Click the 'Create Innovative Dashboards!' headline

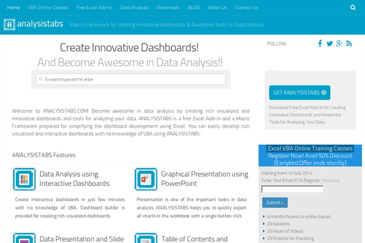tap(129, 47)
